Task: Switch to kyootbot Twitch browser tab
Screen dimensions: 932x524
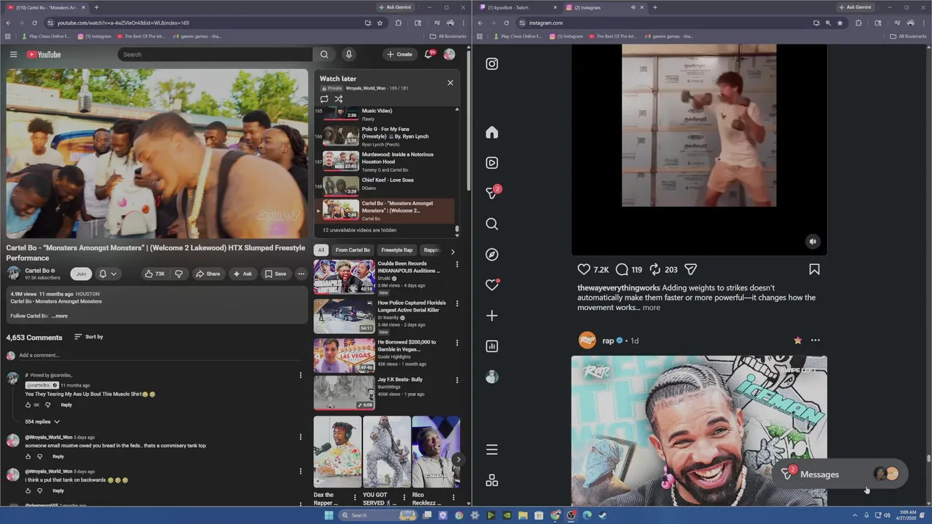Action: [x=516, y=7]
